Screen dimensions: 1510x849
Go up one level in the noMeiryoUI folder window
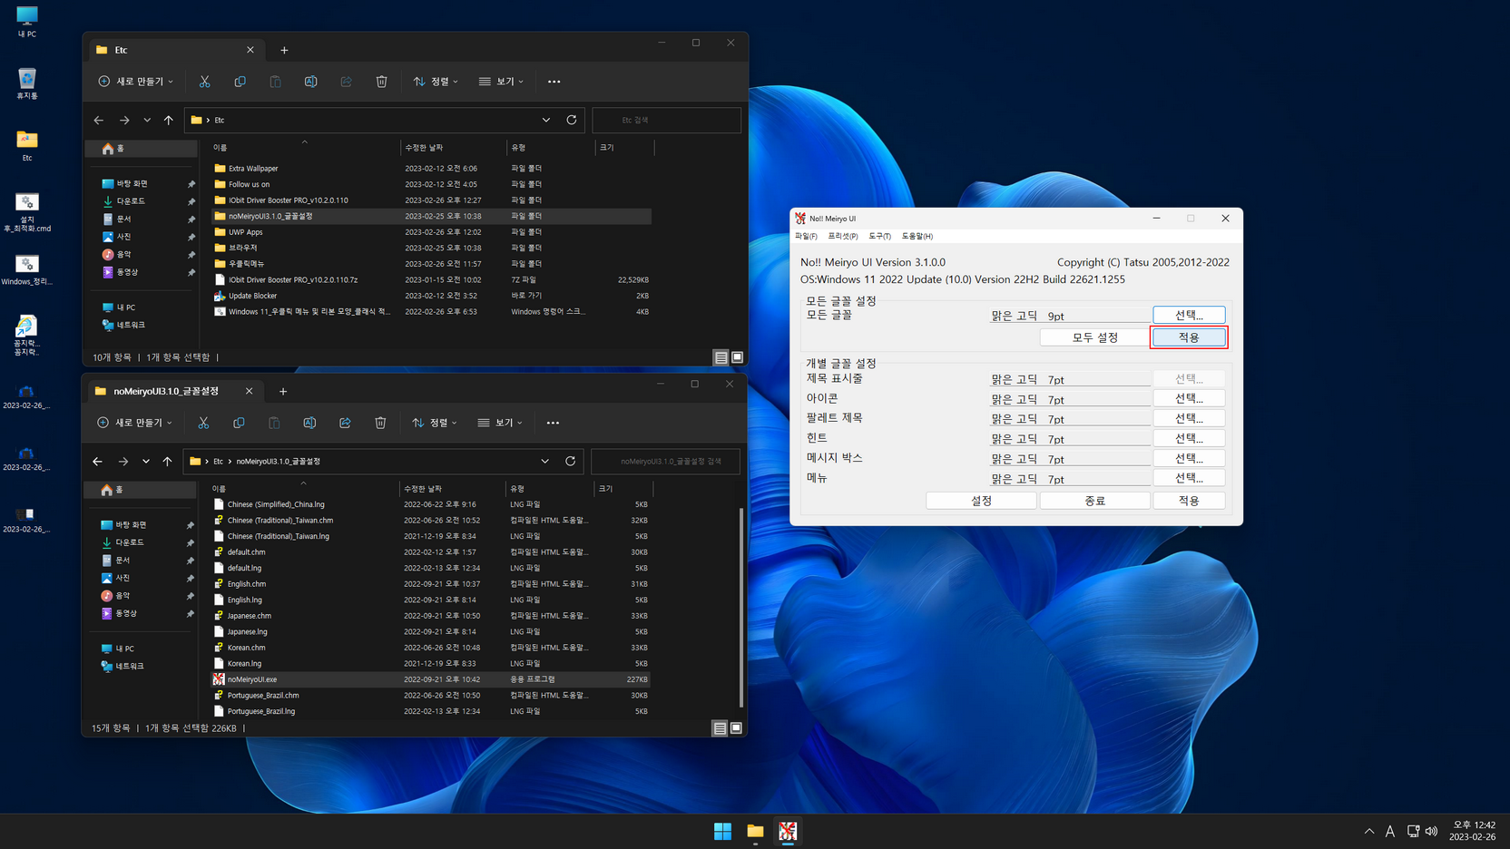tap(167, 461)
